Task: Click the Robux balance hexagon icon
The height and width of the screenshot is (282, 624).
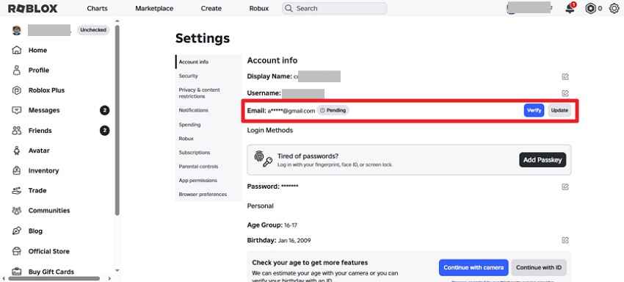Action: (x=590, y=8)
